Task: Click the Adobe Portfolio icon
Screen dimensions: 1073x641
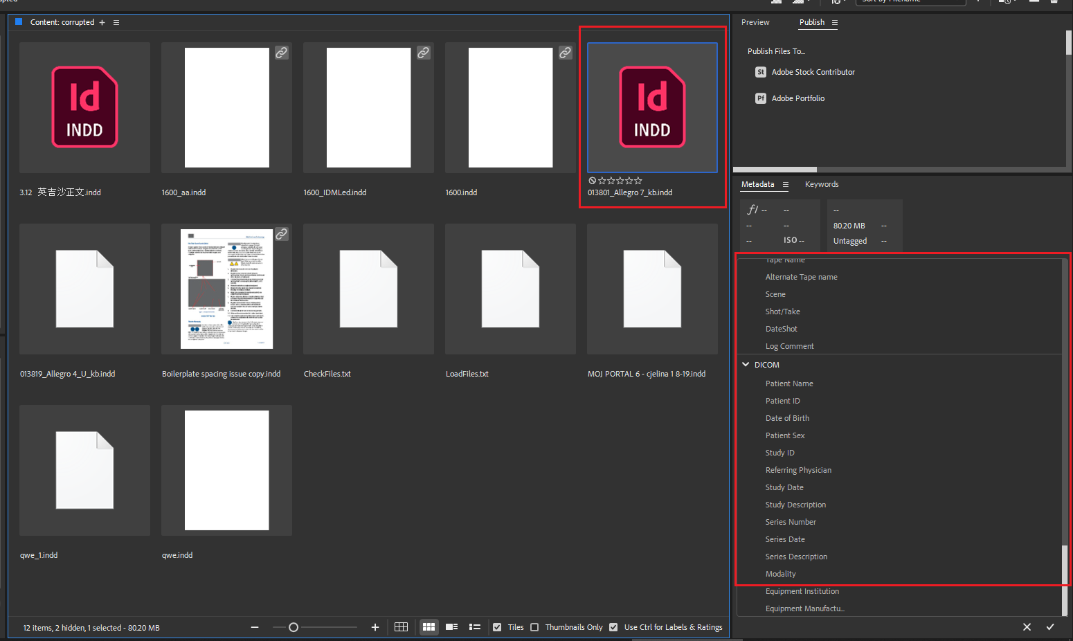Action: (761, 98)
